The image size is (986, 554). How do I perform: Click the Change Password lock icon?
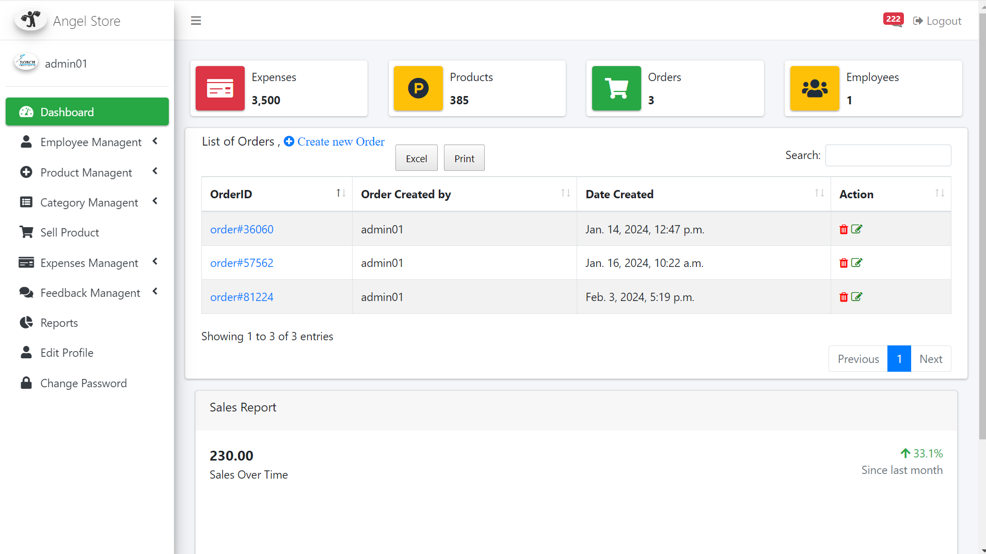point(26,383)
